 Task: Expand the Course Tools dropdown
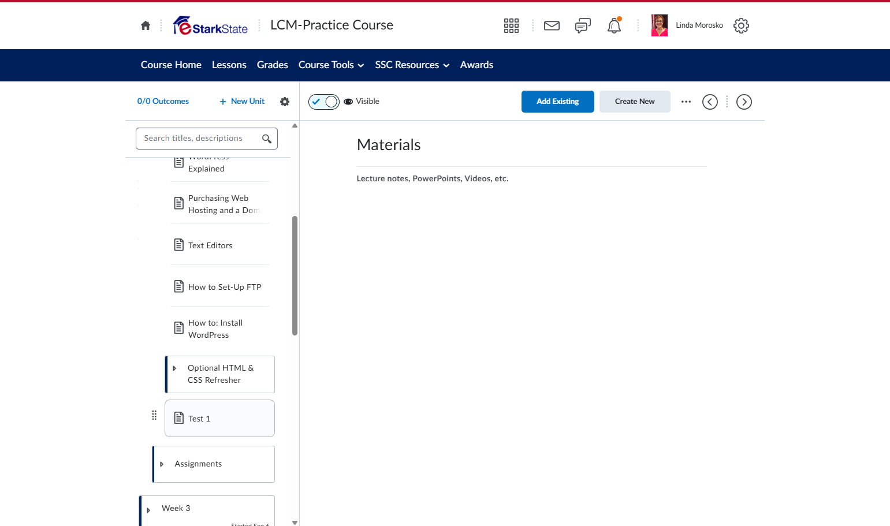click(332, 65)
